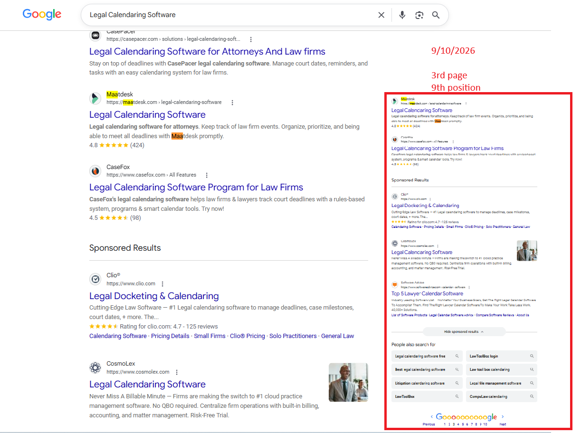
Task: Open List of Software Products sitelink in inset
Action: click(409, 315)
